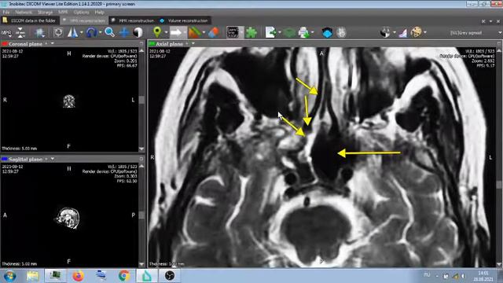Click the Sagittal plane scroll up arrow
The image size is (503, 283).
click(x=141, y=166)
